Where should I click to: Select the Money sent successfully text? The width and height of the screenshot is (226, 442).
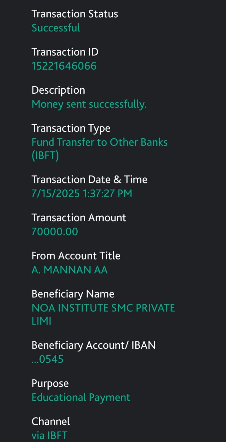pos(89,104)
